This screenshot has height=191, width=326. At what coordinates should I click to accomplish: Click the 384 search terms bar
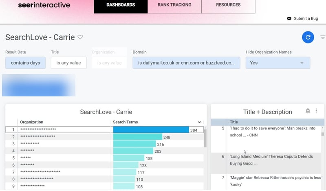[151, 130]
